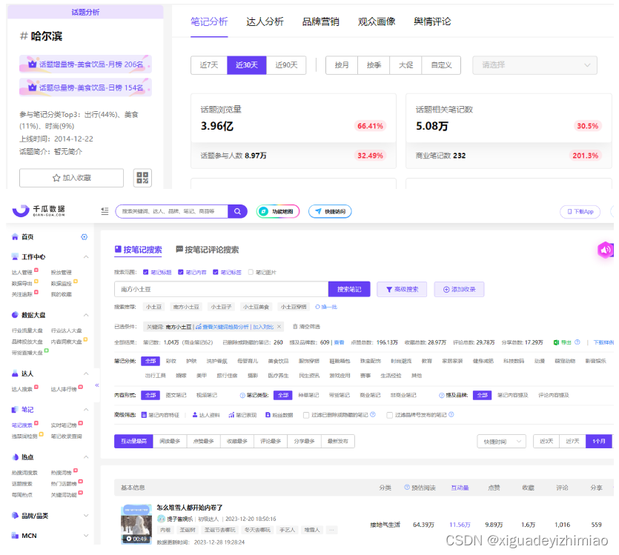Viewport: 619px width, 555px height.
Task: Select 按笔记评论搜索 tab
Action: 208,250
